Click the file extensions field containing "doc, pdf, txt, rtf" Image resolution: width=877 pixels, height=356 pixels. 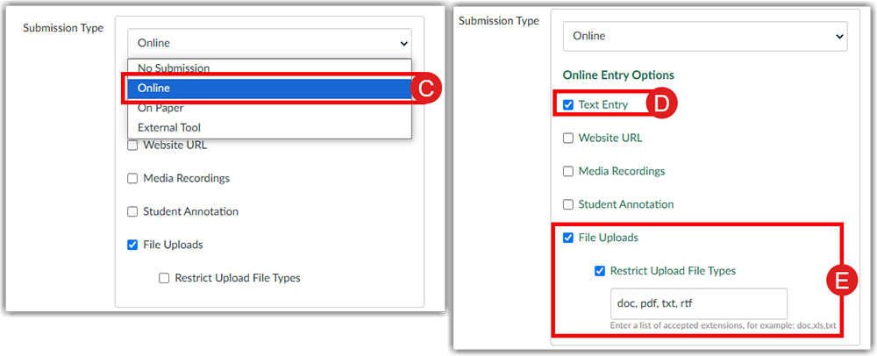click(x=697, y=303)
